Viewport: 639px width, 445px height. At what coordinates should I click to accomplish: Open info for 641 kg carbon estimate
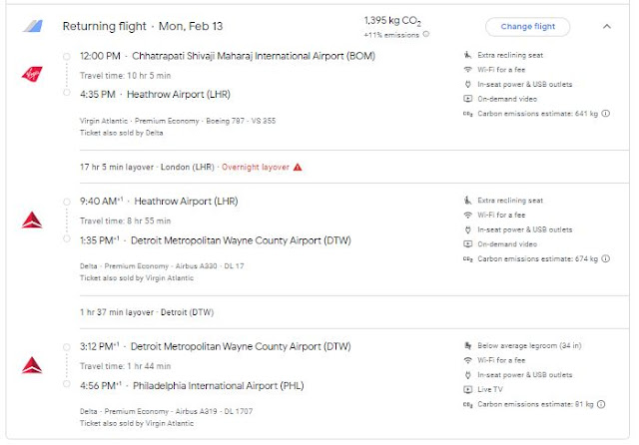[605, 114]
